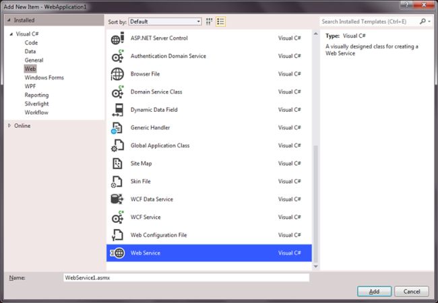The image size is (438, 303).
Task: Select the Web Service template name
Action: coord(146,253)
